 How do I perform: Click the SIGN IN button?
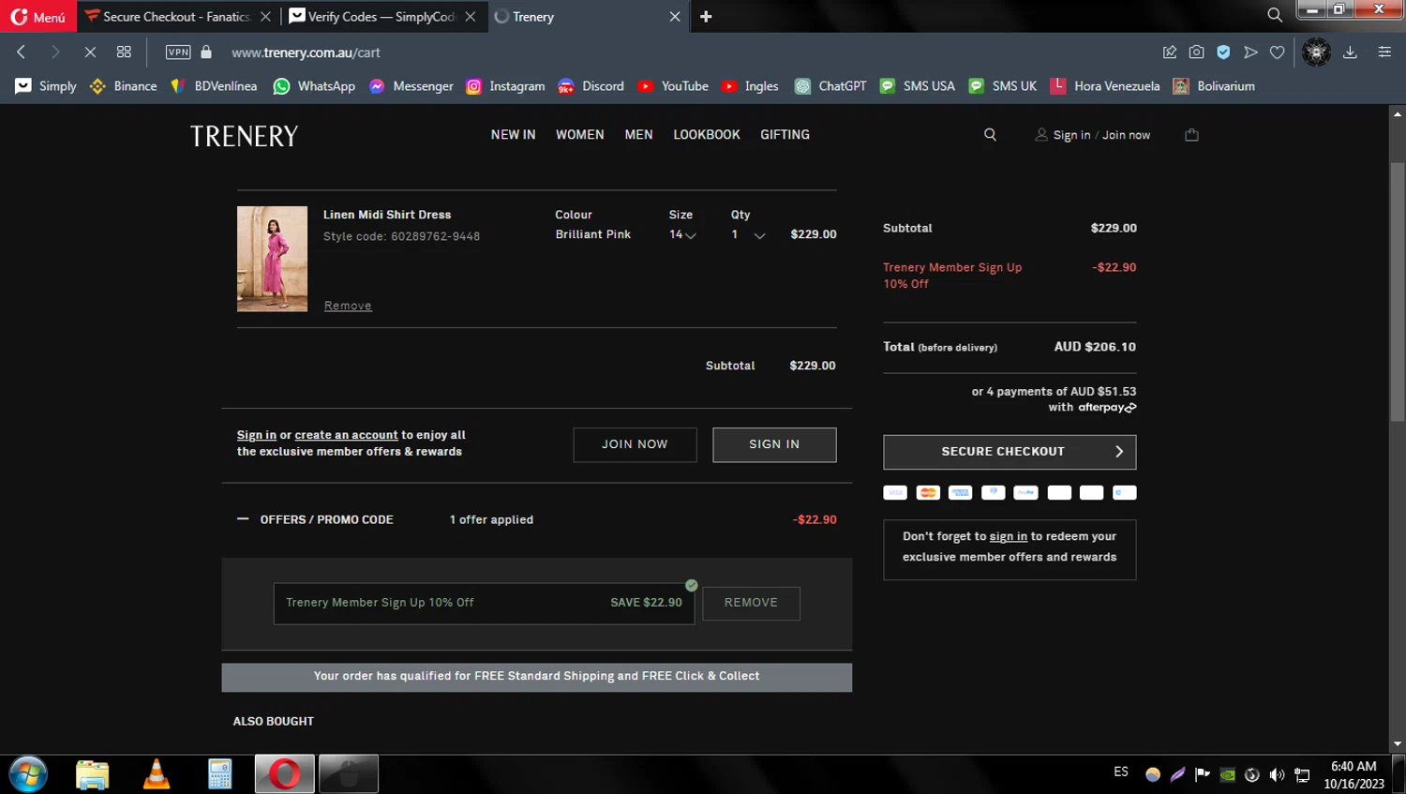(x=774, y=444)
